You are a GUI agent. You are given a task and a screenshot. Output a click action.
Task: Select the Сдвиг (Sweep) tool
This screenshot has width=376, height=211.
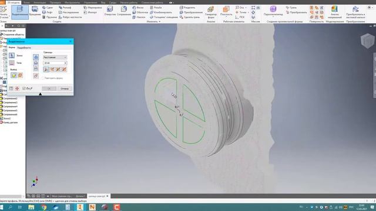point(48,8)
